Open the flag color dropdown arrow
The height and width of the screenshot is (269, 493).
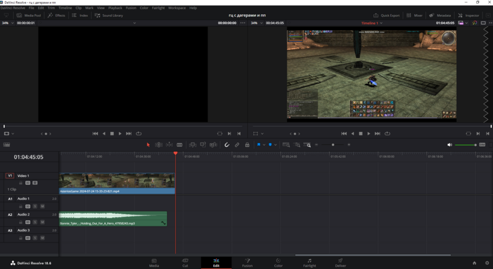coord(264,145)
